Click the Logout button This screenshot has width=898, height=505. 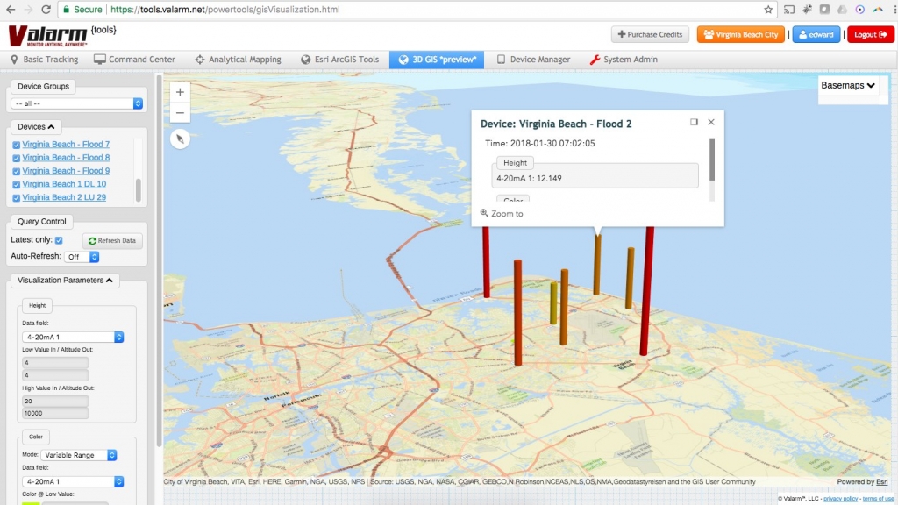[871, 34]
